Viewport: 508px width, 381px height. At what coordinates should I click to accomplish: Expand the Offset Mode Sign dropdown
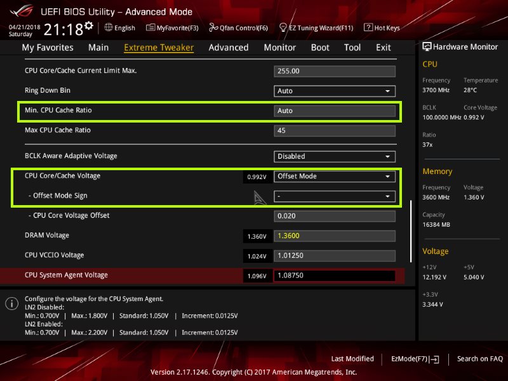click(x=335, y=196)
